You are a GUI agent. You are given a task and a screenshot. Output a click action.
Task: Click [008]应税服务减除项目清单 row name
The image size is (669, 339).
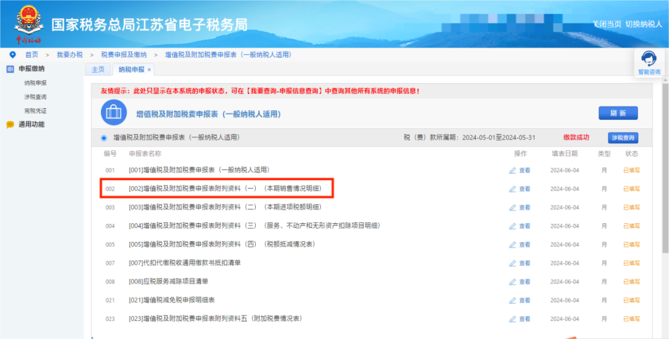coord(168,281)
